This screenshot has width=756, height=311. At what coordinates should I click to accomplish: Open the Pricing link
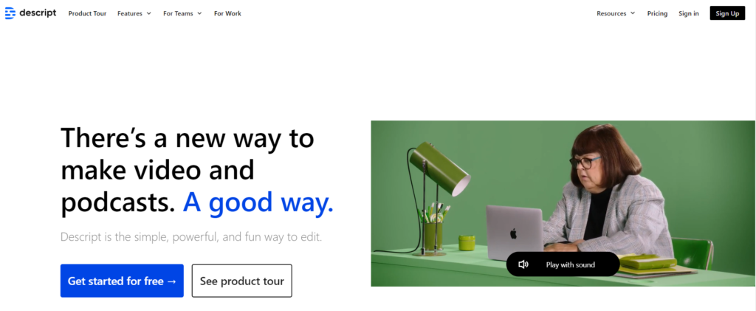click(x=657, y=13)
